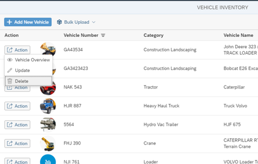Click the Crane category cell

click(149, 143)
